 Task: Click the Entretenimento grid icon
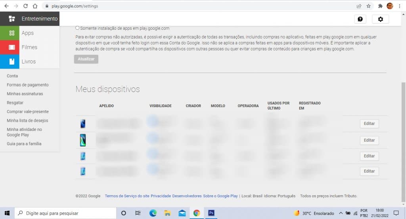tap(11, 19)
